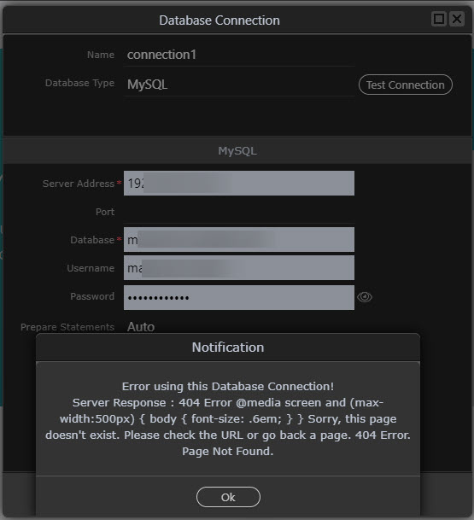Click the Prepare Statements label
Viewport: 474px width, 520px height.
click(67, 327)
